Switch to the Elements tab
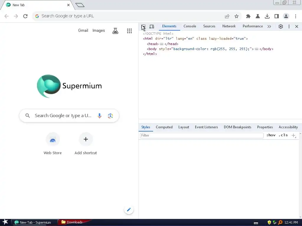Image resolution: width=302 pixels, height=226 pixels. [x=169, y=26]
